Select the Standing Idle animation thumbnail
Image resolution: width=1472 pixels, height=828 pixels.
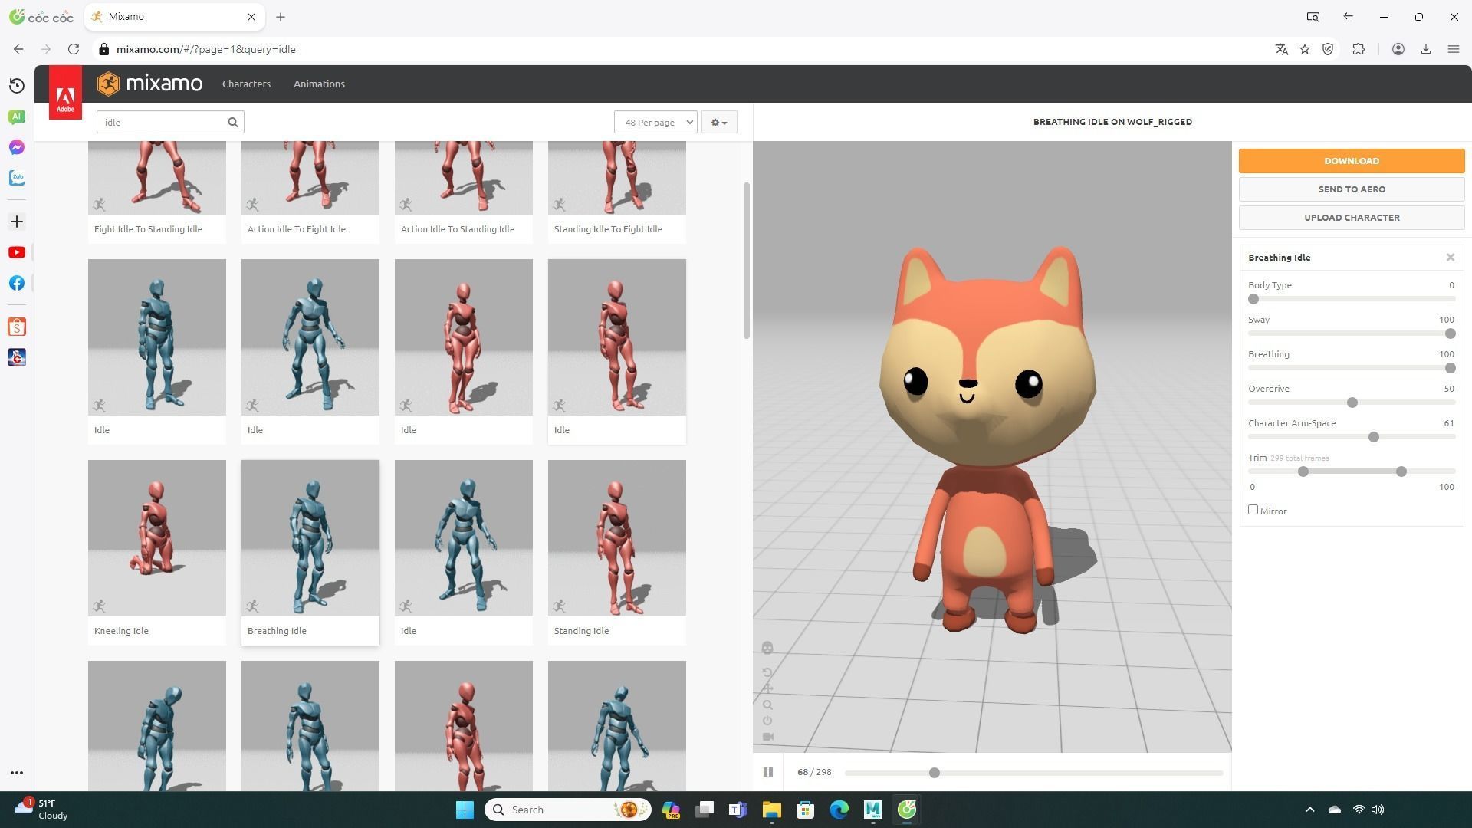pyautogui.click(x=617, y=538)
